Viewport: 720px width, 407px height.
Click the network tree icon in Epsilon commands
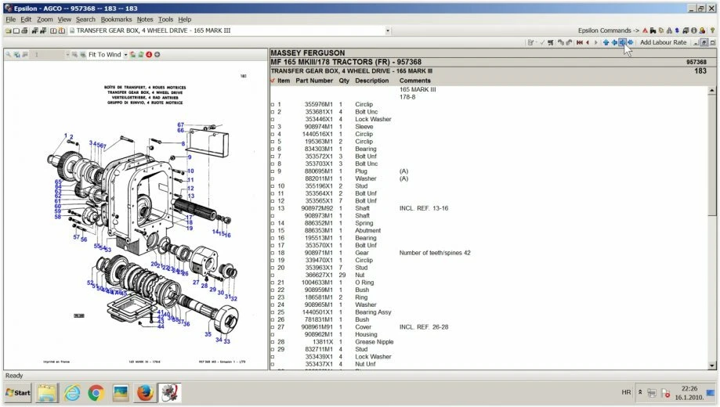[x=669, y=31]
